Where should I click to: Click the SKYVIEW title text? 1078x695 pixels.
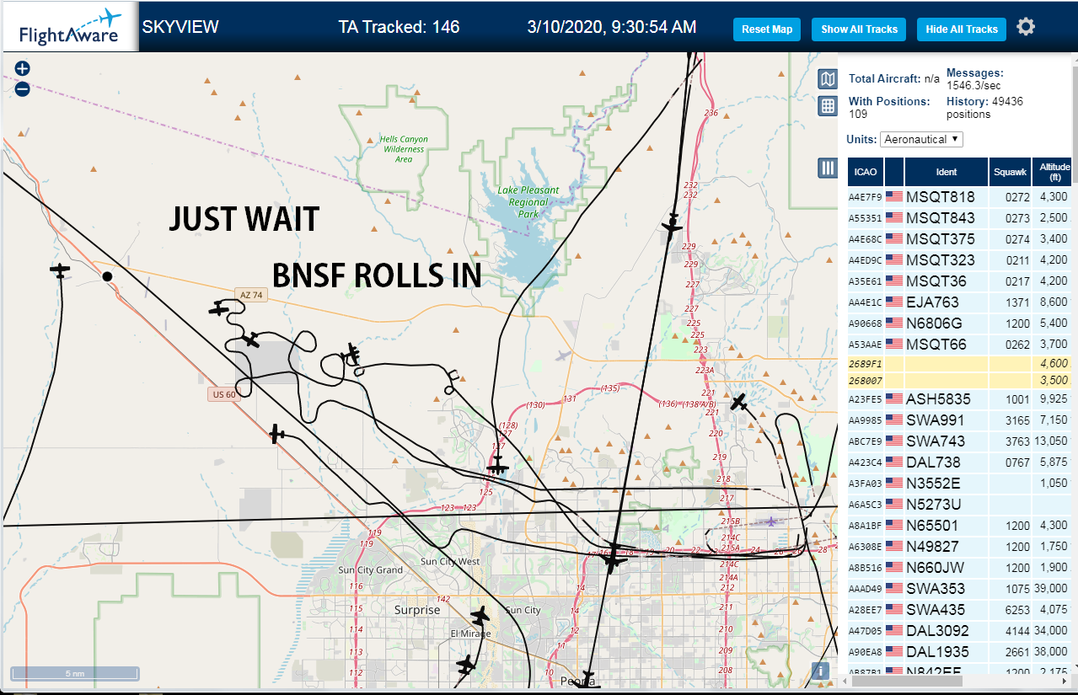[180, 27]
